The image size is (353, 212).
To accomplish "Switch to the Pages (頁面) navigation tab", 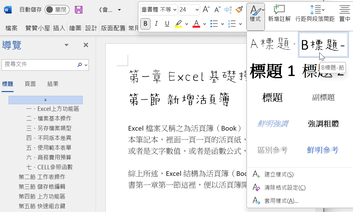I will (30, 84).
